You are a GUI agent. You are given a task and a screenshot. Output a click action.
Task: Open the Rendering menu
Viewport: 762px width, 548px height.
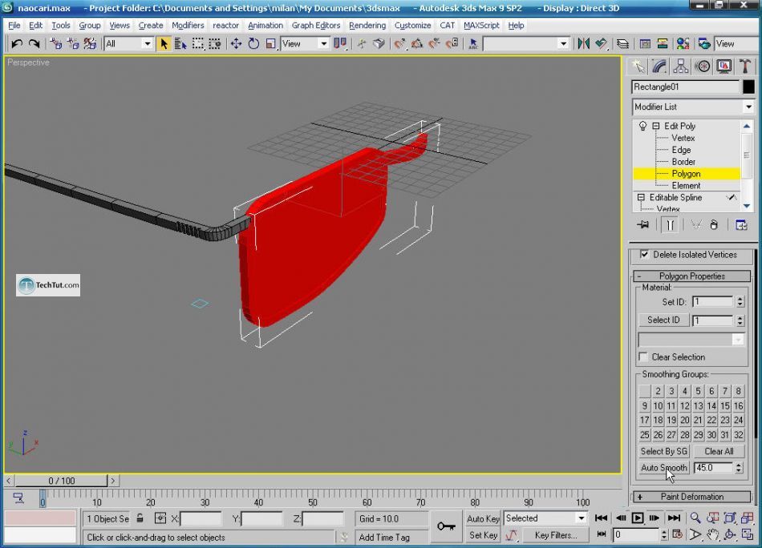point(367,25)
